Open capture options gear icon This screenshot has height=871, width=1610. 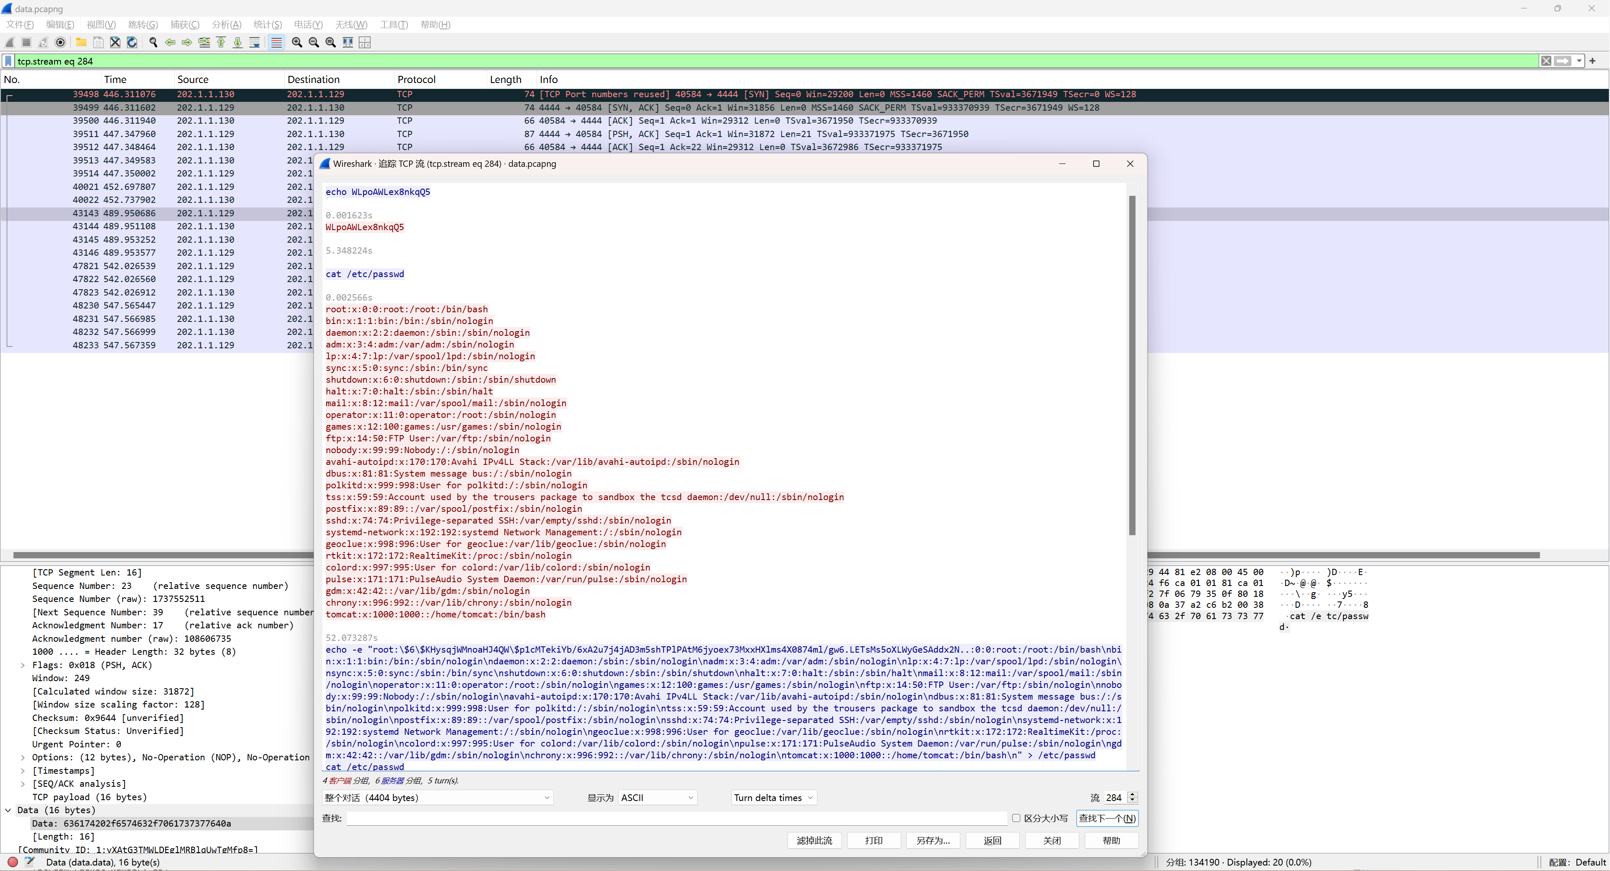point(61,42)
